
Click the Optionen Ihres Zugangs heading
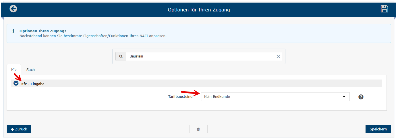click(43, 31)
